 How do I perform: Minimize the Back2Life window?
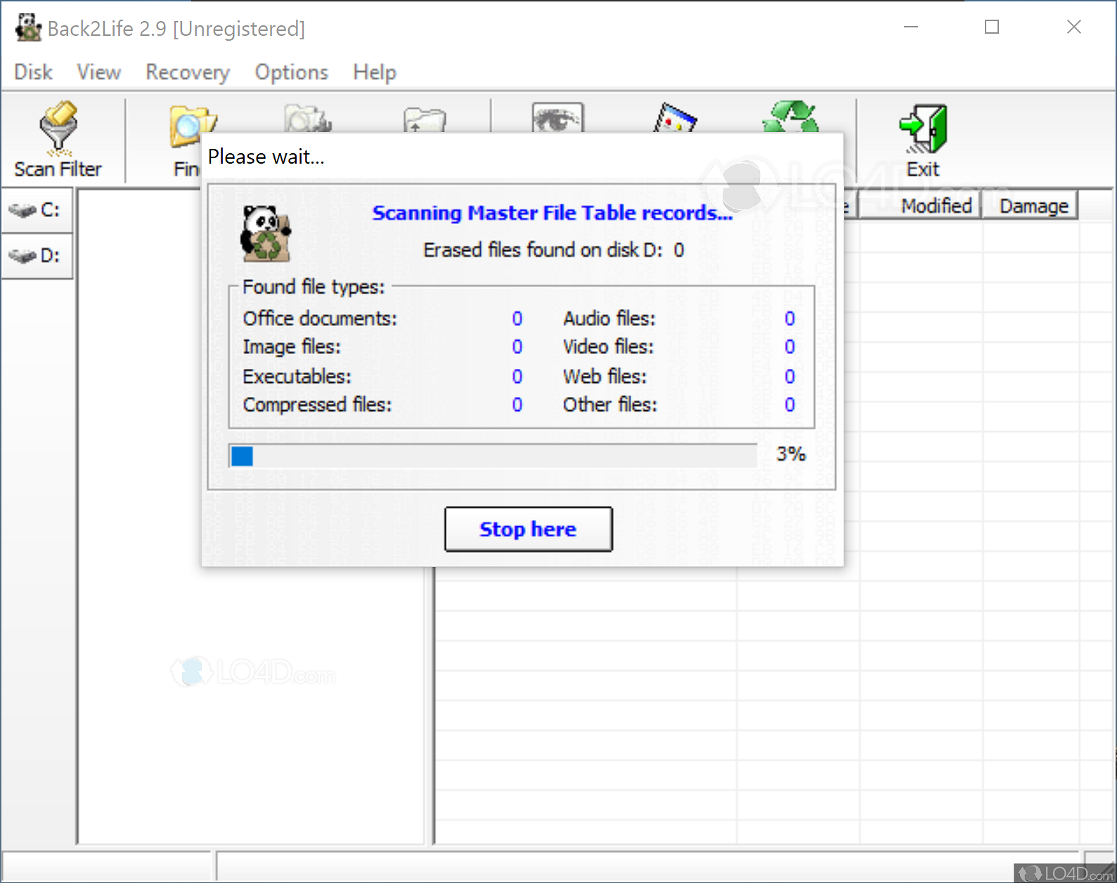click(x=911, y=27)
